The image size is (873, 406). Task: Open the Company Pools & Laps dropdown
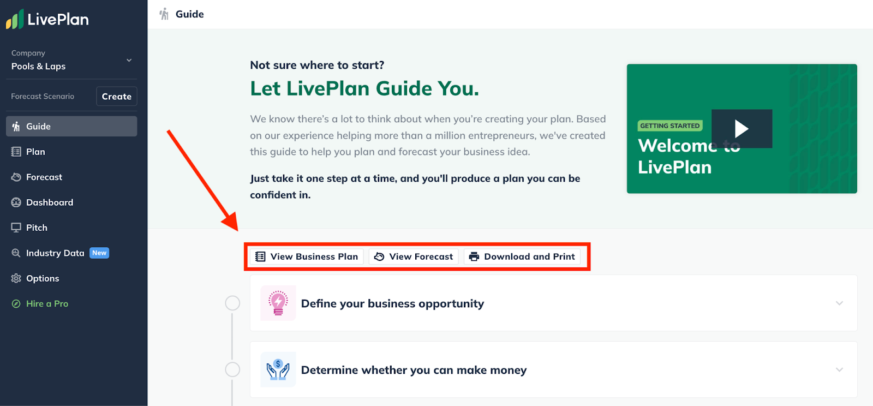click(x=71, y=60)
